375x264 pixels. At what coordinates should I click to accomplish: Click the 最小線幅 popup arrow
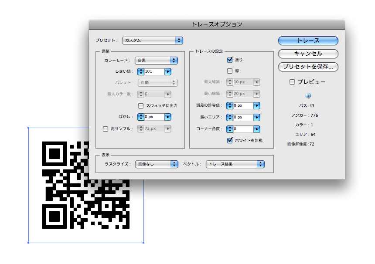257,94
